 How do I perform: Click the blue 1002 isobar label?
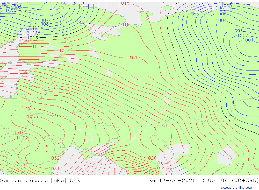tap(243, 36)
